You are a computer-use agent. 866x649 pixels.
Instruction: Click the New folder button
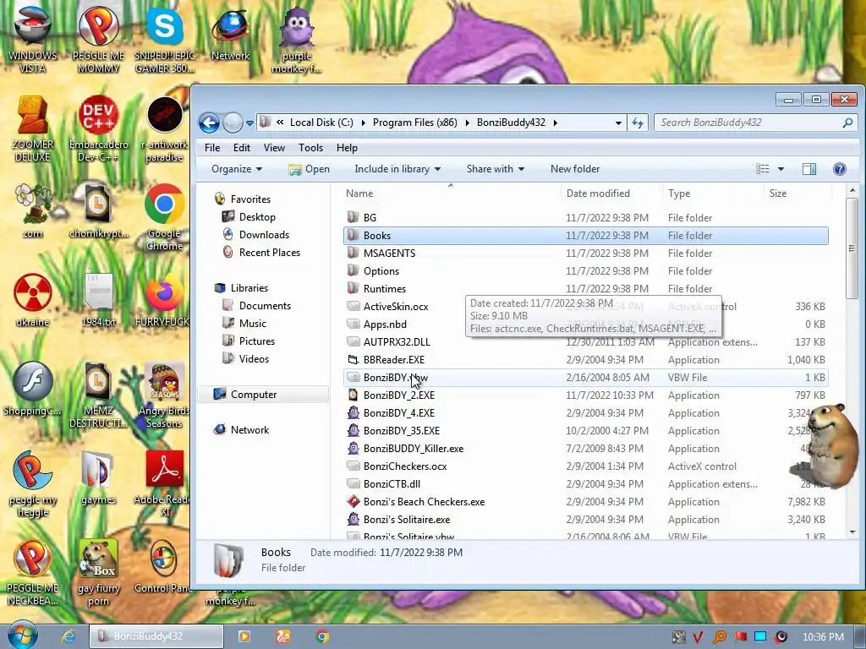(575, 169)
